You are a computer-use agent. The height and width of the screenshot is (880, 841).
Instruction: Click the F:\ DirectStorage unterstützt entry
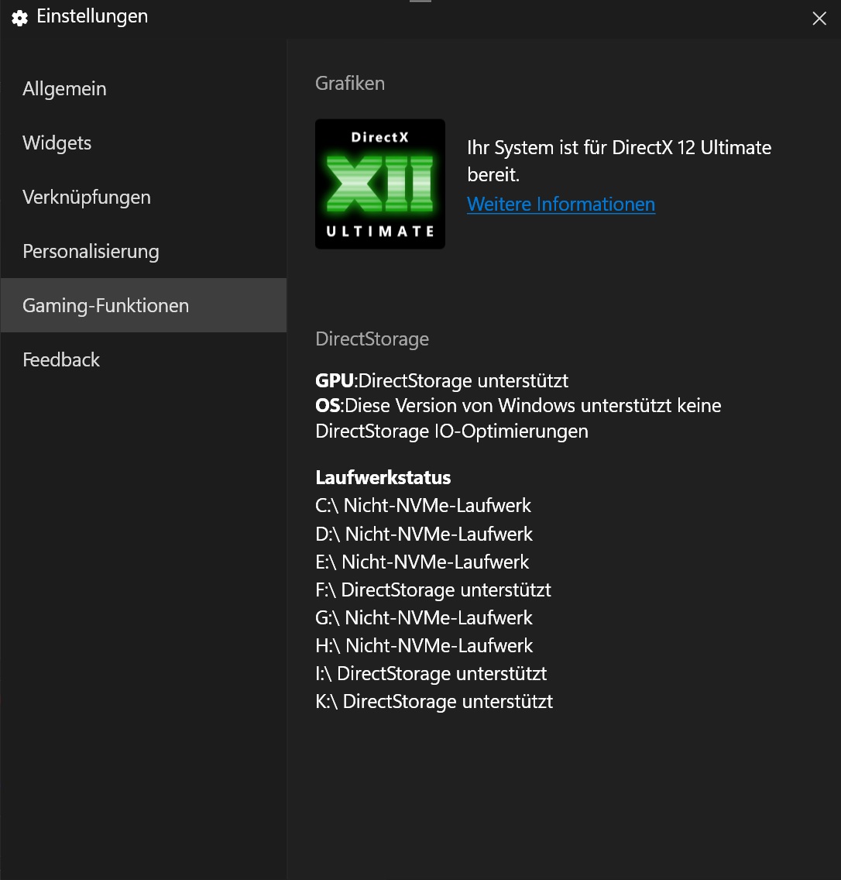pos(433,590)
